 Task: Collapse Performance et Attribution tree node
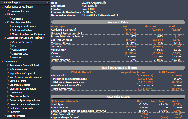3,6
